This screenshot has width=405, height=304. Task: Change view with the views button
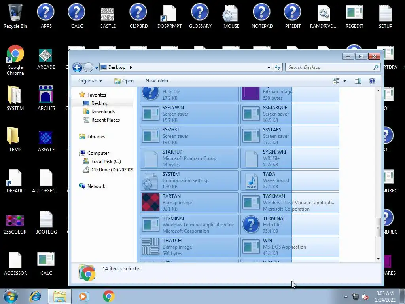point(336,81)
